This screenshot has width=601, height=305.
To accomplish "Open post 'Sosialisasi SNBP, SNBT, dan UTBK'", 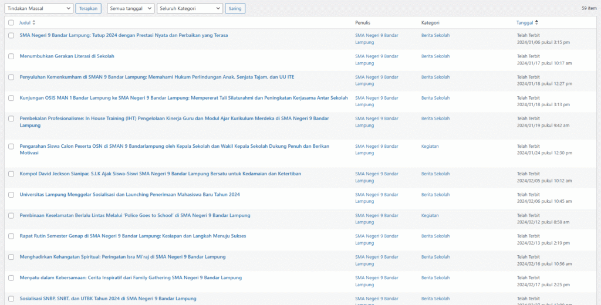I will click(108, 299).
